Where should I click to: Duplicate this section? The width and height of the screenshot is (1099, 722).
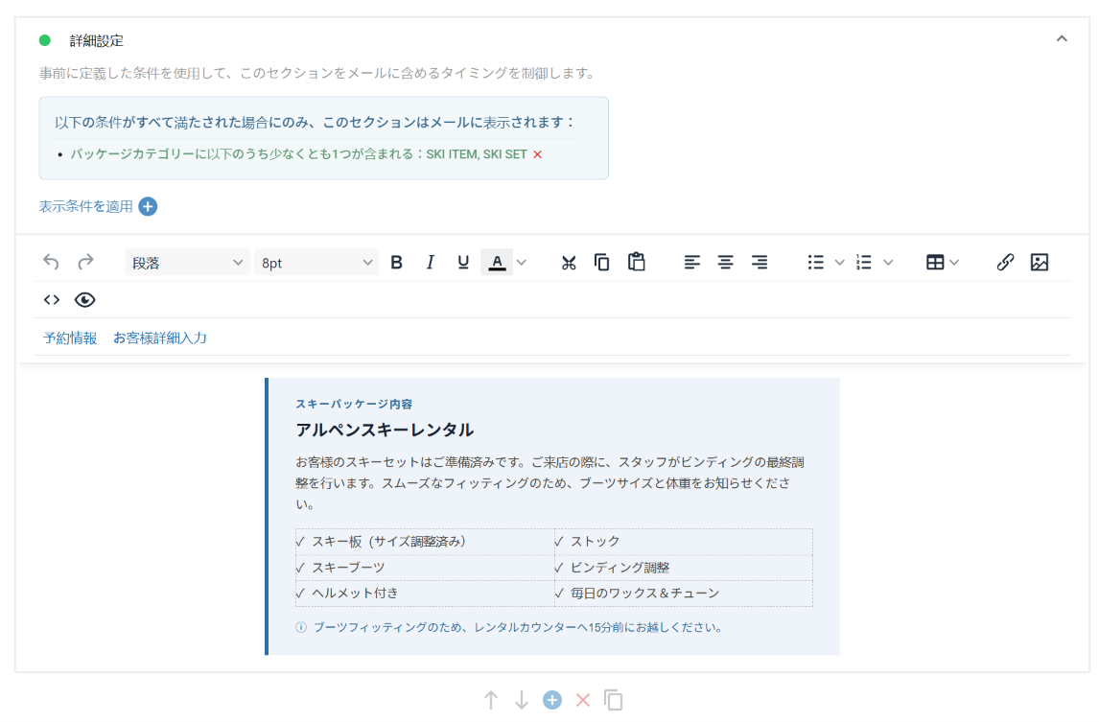pyautogui.click(x=614, y=700)
